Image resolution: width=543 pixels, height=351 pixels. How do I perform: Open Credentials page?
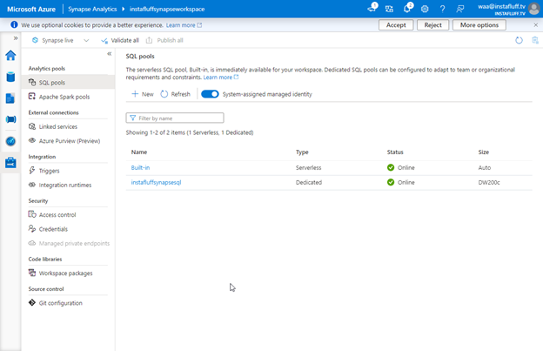coord(68,229)
